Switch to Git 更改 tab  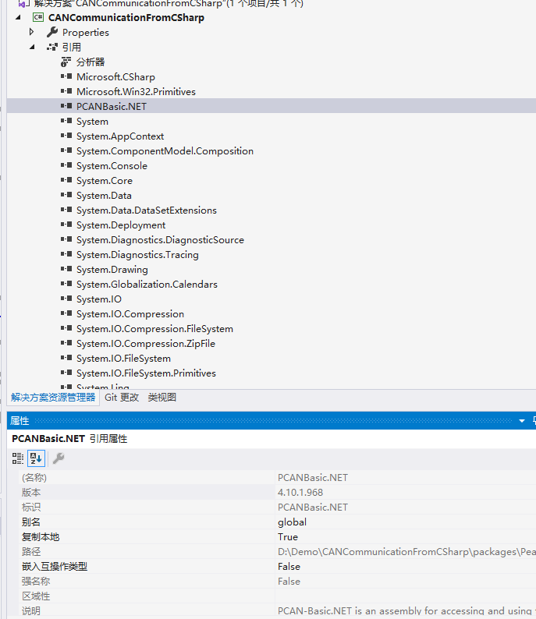[122, 397]
